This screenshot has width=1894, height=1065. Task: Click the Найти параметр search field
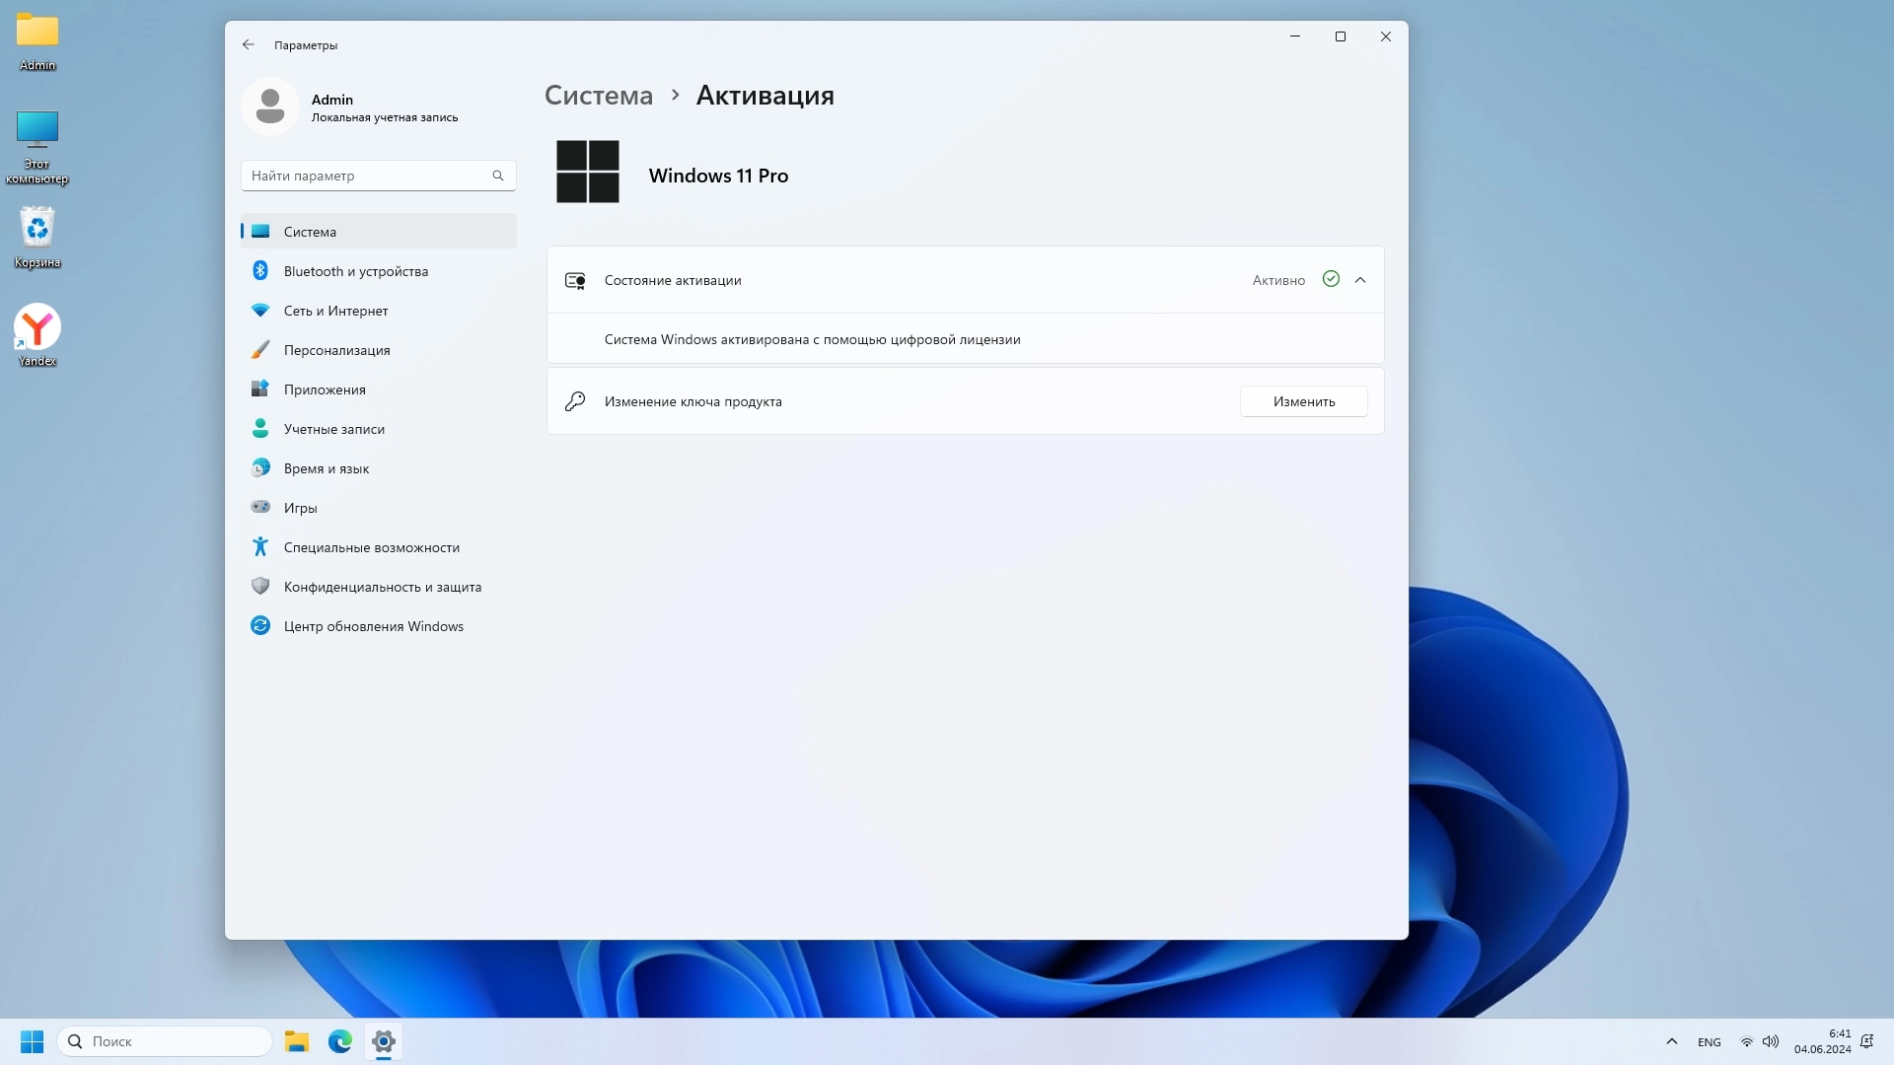point(368,176)
